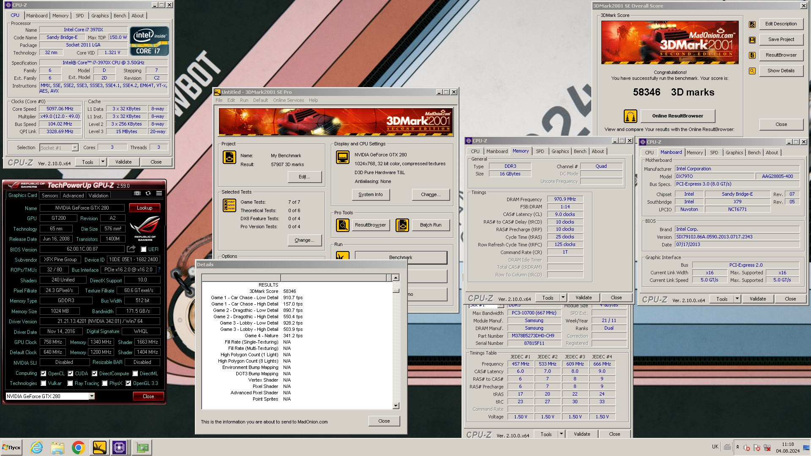The width and height of the screenshot is (811, 456).
Task: Click the magnifier icon beside ResultBrowser in Pro Tools
Action: (343, 225)
